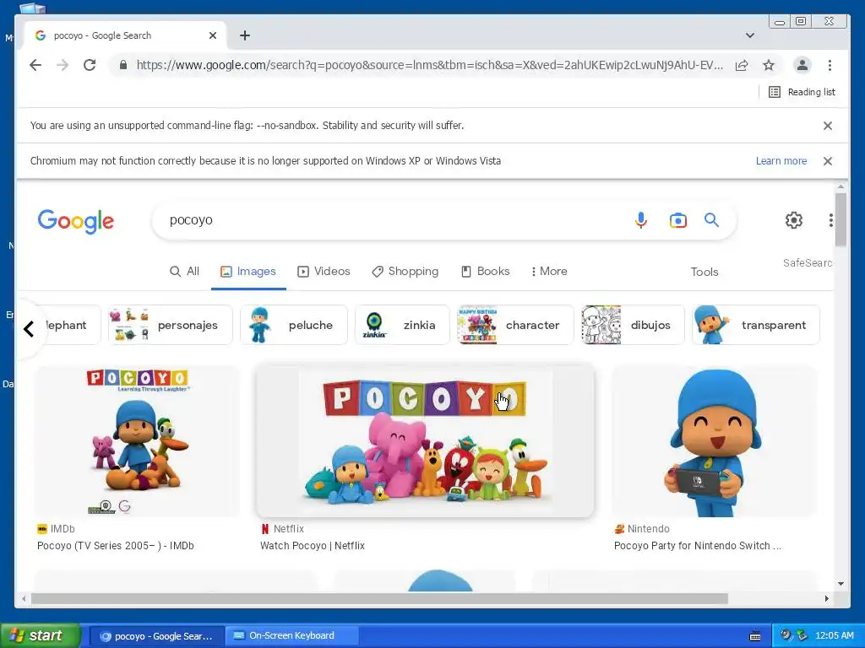Screen dimensions: 865x648
Task: Start voice search with the microphone icon
Action: click(640, 220)
